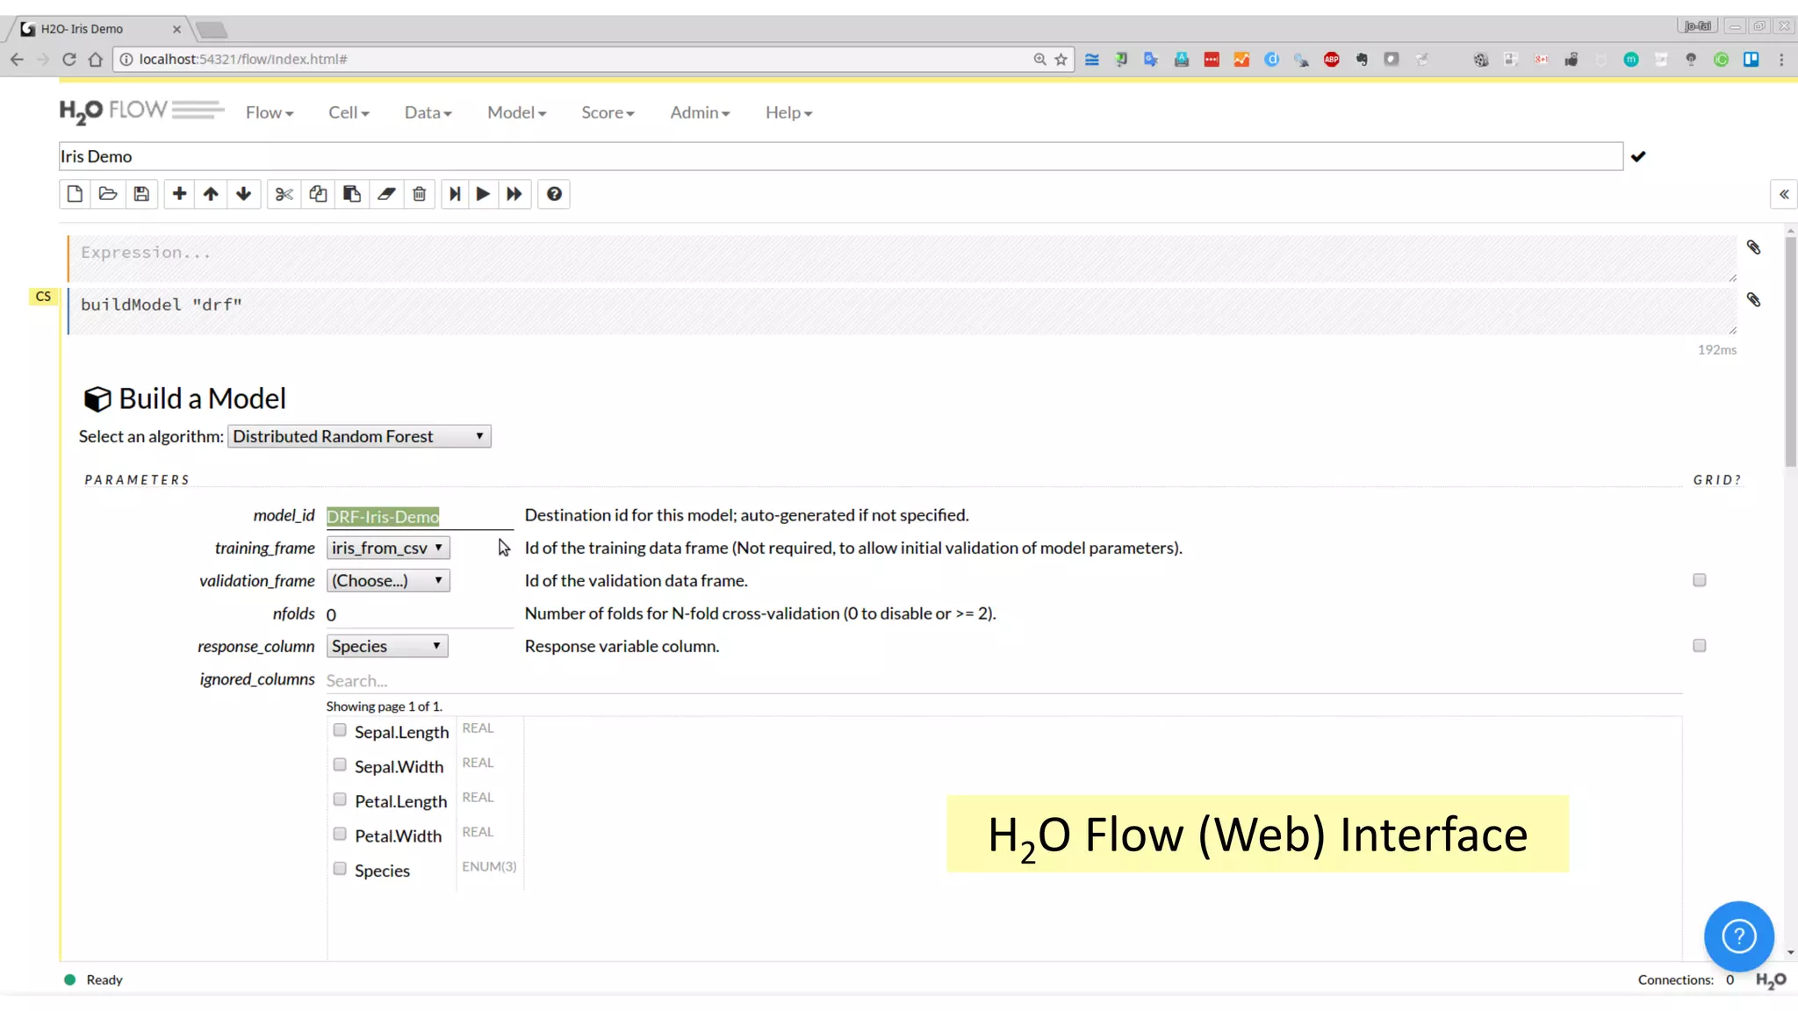Copy the current cell icon
The height and width of the screenshot is (1011, 1798).
pyautogui.click(x=318, y=194)
